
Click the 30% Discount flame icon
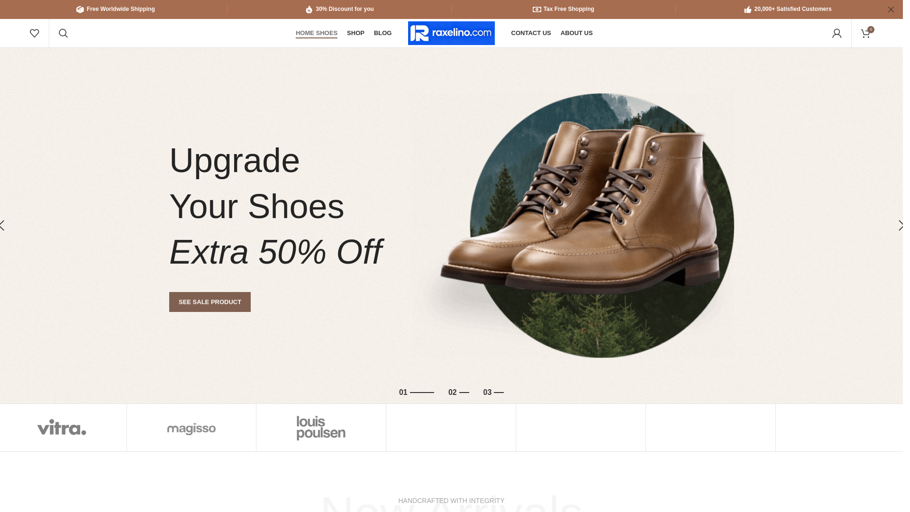(x=309, y=9)
